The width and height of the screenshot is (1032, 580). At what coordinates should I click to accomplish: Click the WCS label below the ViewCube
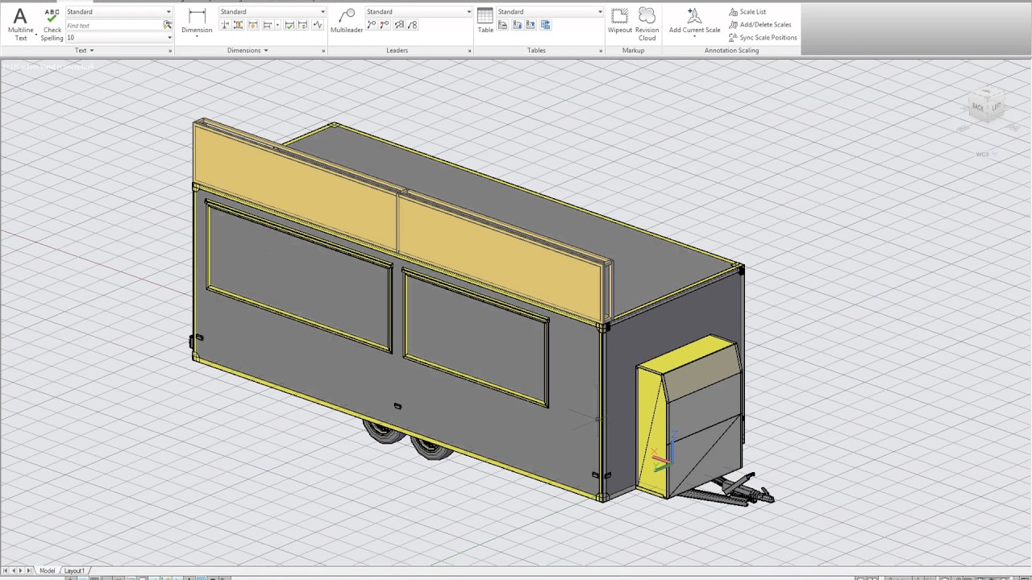(x=982, y=154)
